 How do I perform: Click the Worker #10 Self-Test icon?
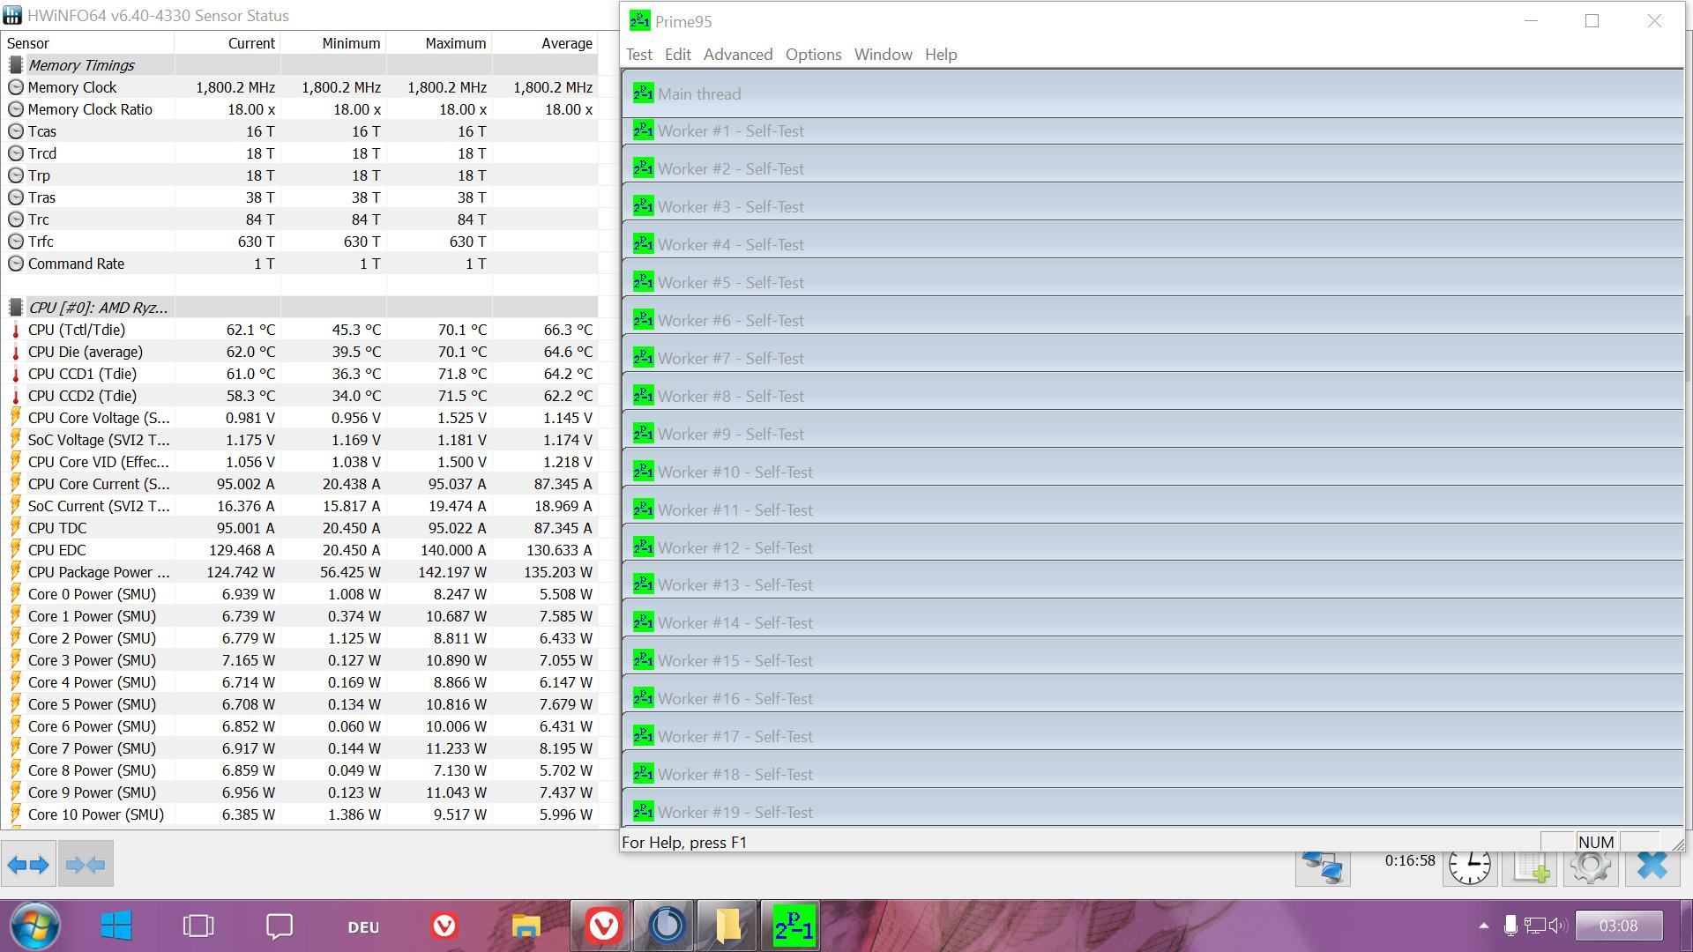[x=643, y=472]
